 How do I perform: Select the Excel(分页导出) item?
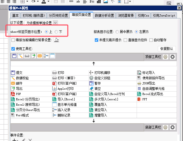31,99
